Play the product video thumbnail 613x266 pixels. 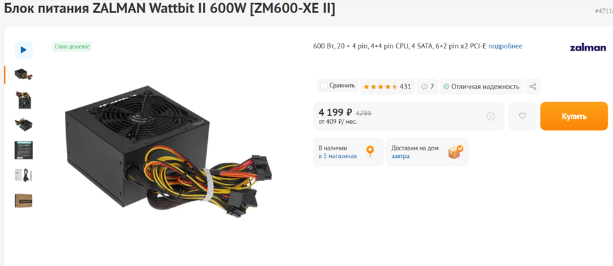[x=23, y=50]
